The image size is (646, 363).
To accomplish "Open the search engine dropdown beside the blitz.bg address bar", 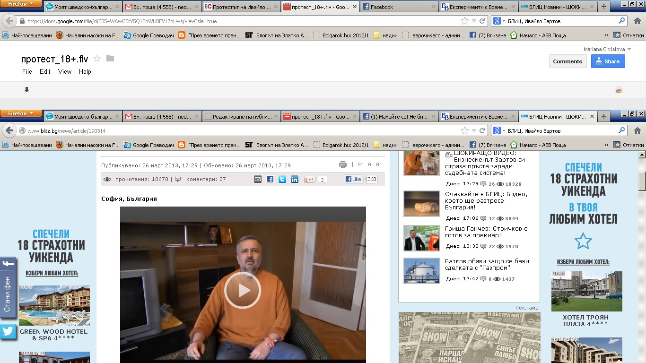I will [x=499, y=130].
